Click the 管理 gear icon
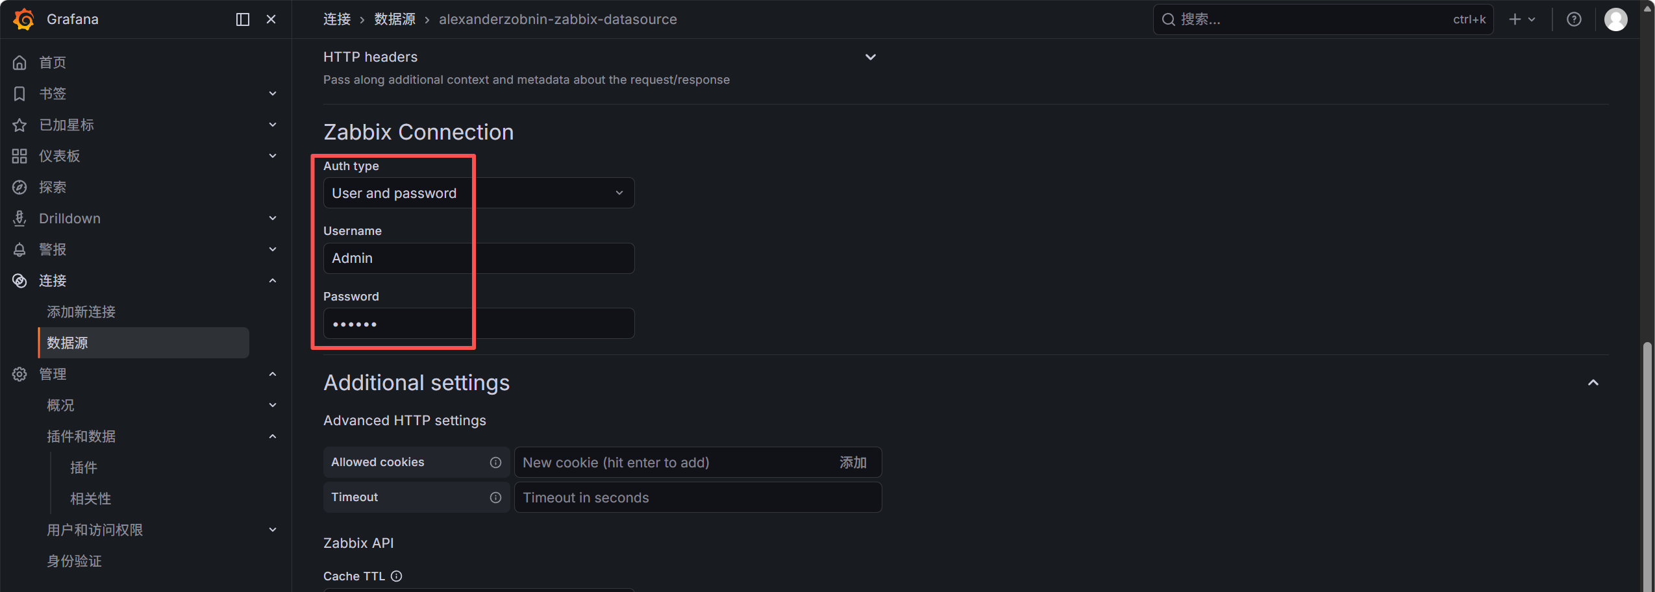Viewport: 1655px width, 592px height. [x=19, y=374]
